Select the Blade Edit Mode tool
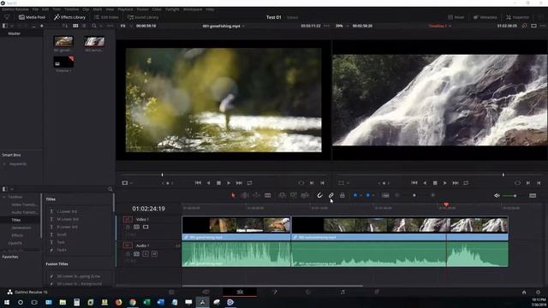The width and height of the screenshot is (548, 308). click(x=268, y=195)
